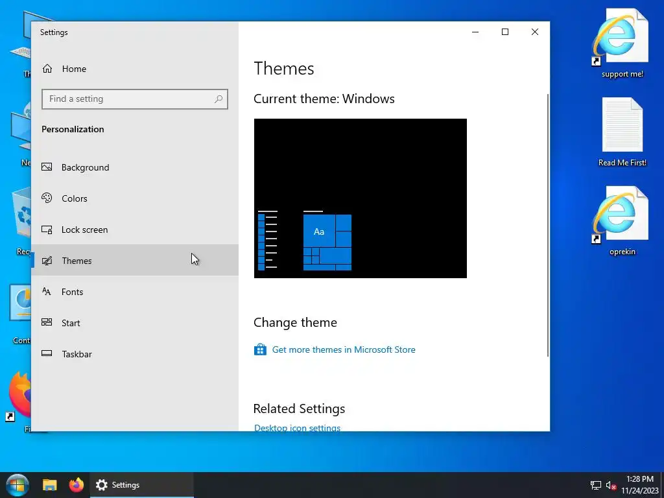This screenshot has height=498, width=664.
Task: Click the Related Settings heading
Action: [299, 409]
